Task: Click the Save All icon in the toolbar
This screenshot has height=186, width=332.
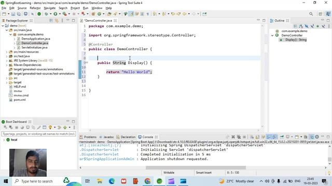Action: (x=19, y=14)
